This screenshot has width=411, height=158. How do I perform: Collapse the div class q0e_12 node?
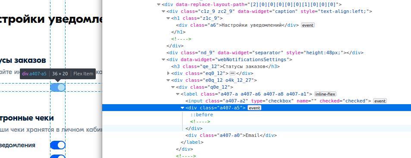[x=173, y=87]
